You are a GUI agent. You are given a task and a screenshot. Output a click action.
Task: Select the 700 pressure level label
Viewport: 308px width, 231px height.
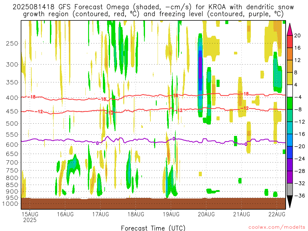[x=12, y=162]
